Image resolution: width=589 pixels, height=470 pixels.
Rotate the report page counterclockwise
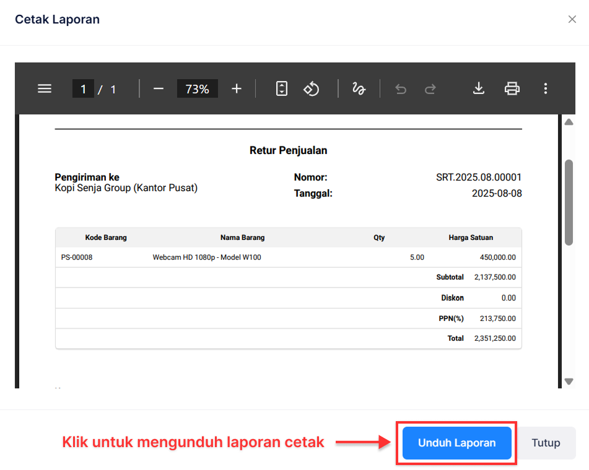[x=311, y=88]
